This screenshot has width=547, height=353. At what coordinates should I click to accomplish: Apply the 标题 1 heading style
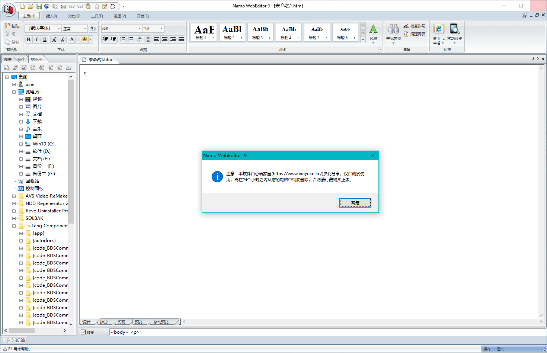tap(204, 32)
